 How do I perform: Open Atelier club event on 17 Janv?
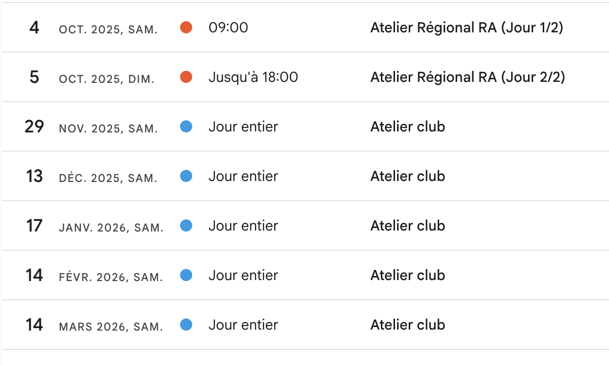point(408,226)
